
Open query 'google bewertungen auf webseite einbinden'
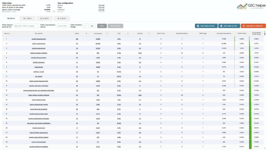(39, 90)
